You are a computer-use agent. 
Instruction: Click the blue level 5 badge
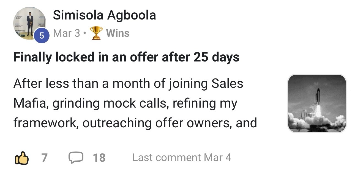[42, 36]
